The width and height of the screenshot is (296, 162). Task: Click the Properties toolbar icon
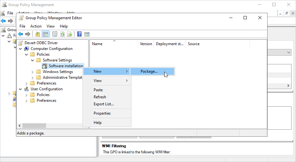55,34
